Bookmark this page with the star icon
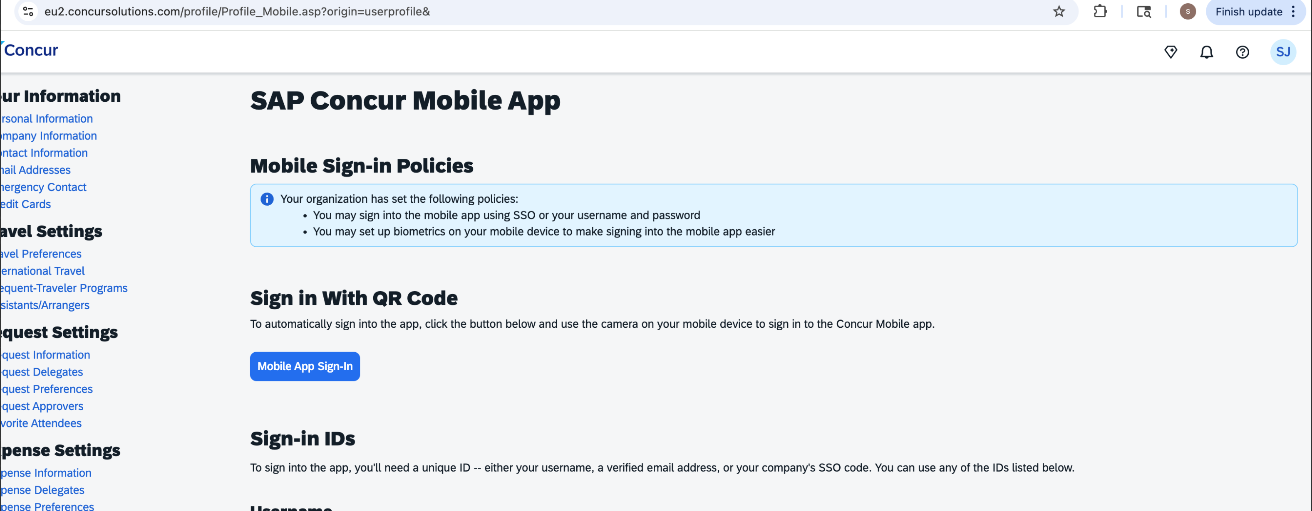Screen dimensions: 1312x511 click(1059, 11)
